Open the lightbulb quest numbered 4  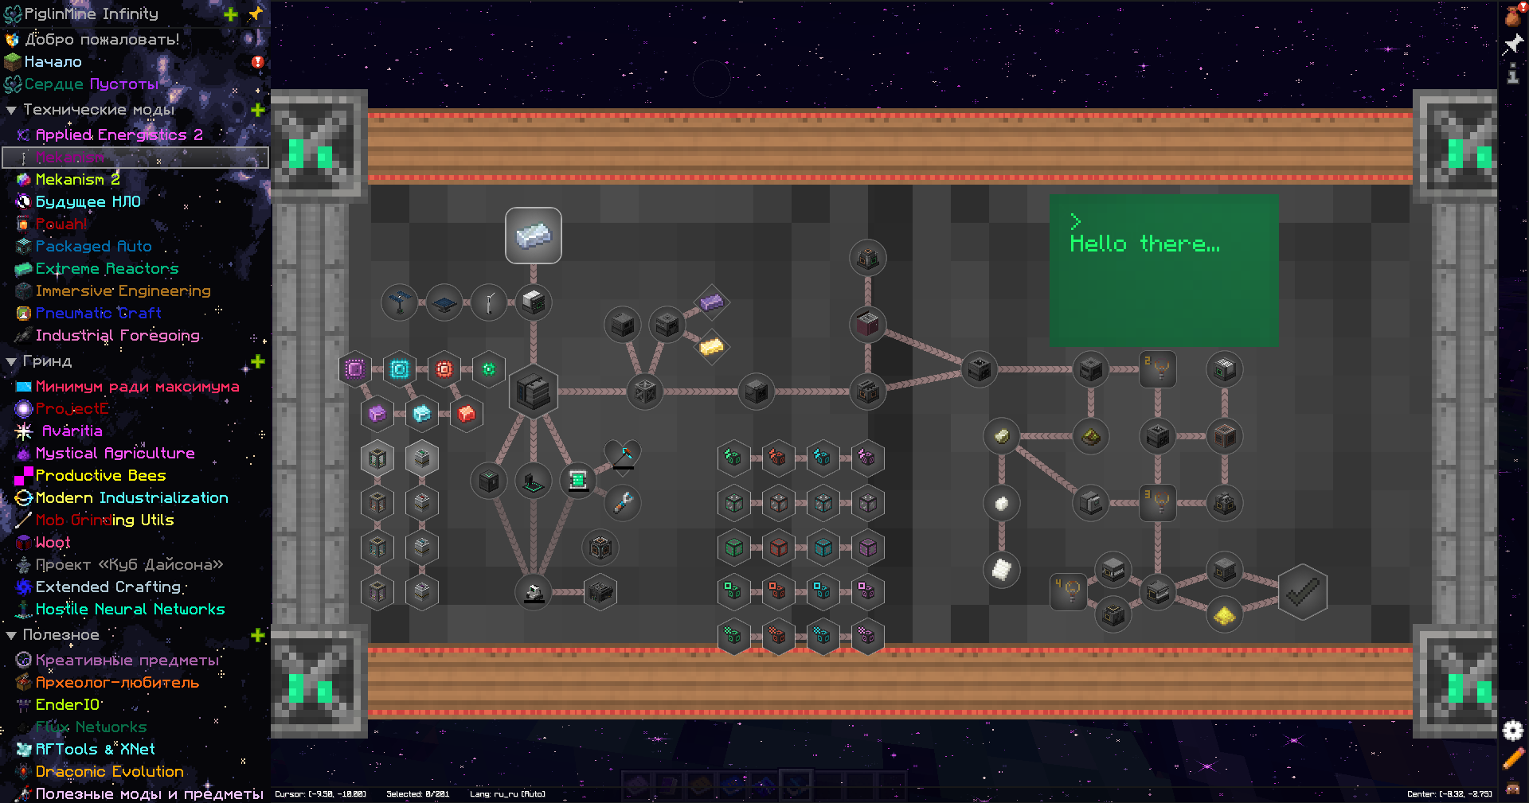pos(1069,592)
